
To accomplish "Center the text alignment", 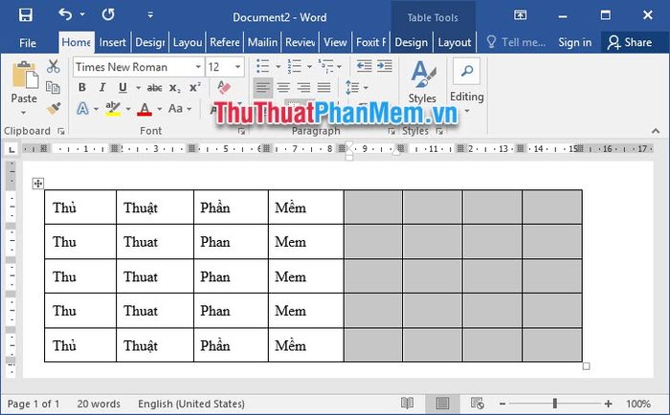I will 283,88.
